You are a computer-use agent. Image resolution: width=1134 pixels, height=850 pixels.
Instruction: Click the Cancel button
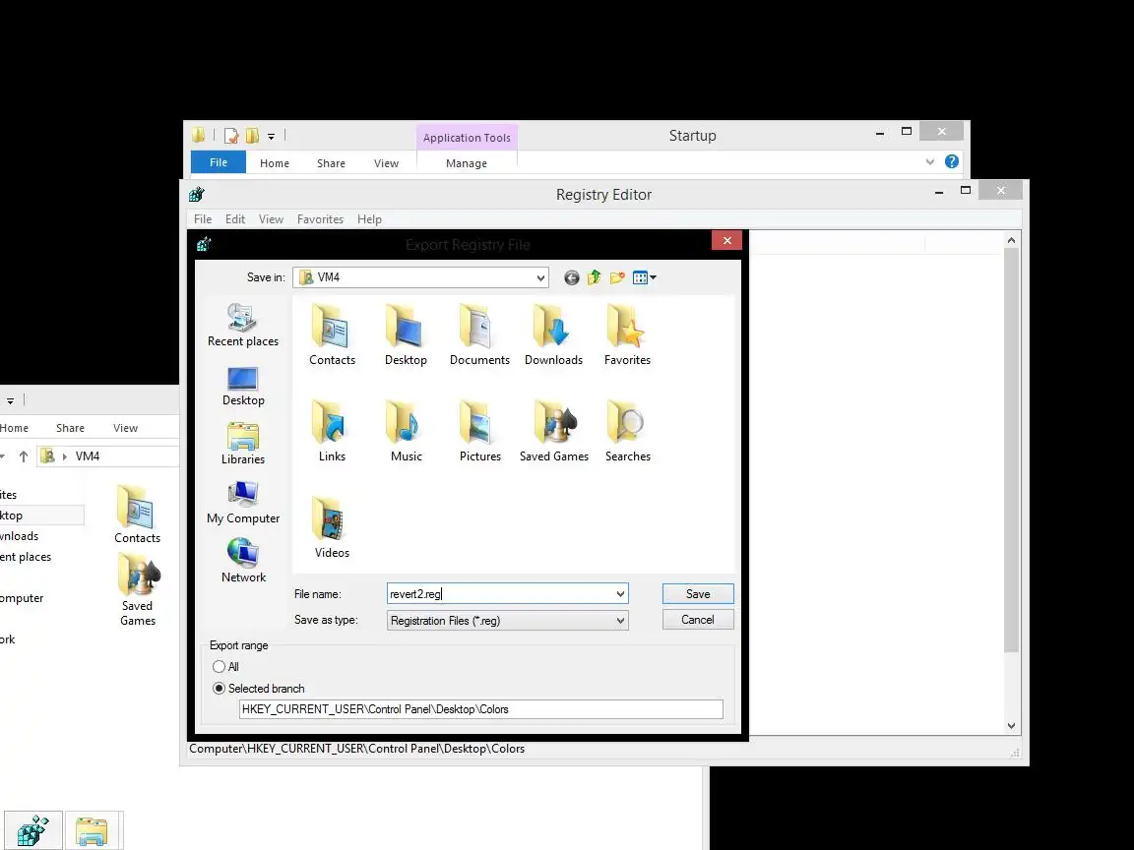[x=698, y=620]
